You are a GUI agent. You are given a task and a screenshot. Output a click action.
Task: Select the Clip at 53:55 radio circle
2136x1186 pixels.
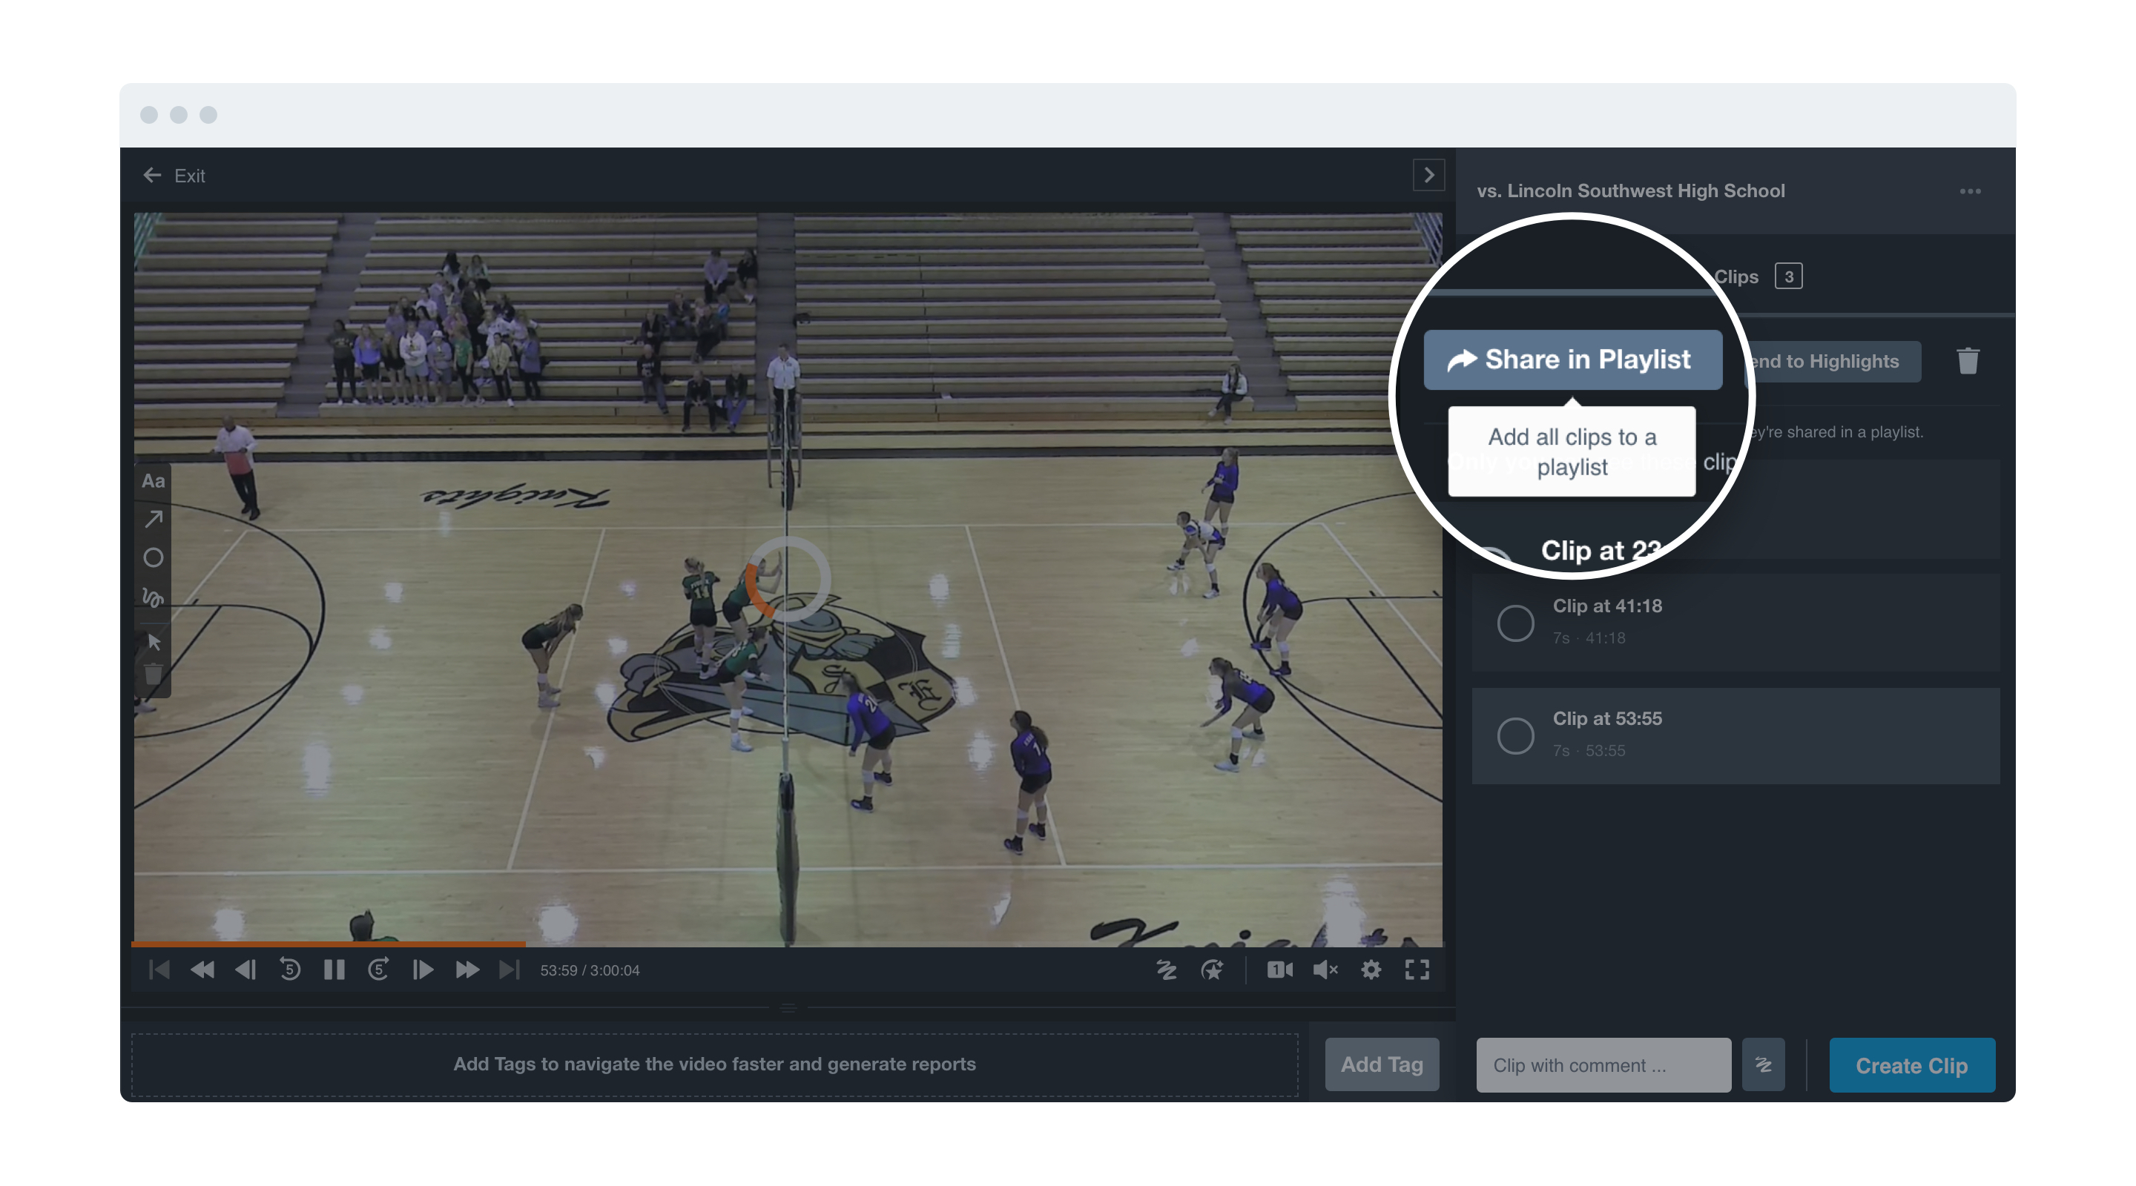point(1515,735)
